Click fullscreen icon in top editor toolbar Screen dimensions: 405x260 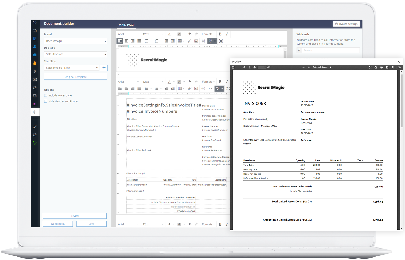pyautogui.click(x=221, y=41)
